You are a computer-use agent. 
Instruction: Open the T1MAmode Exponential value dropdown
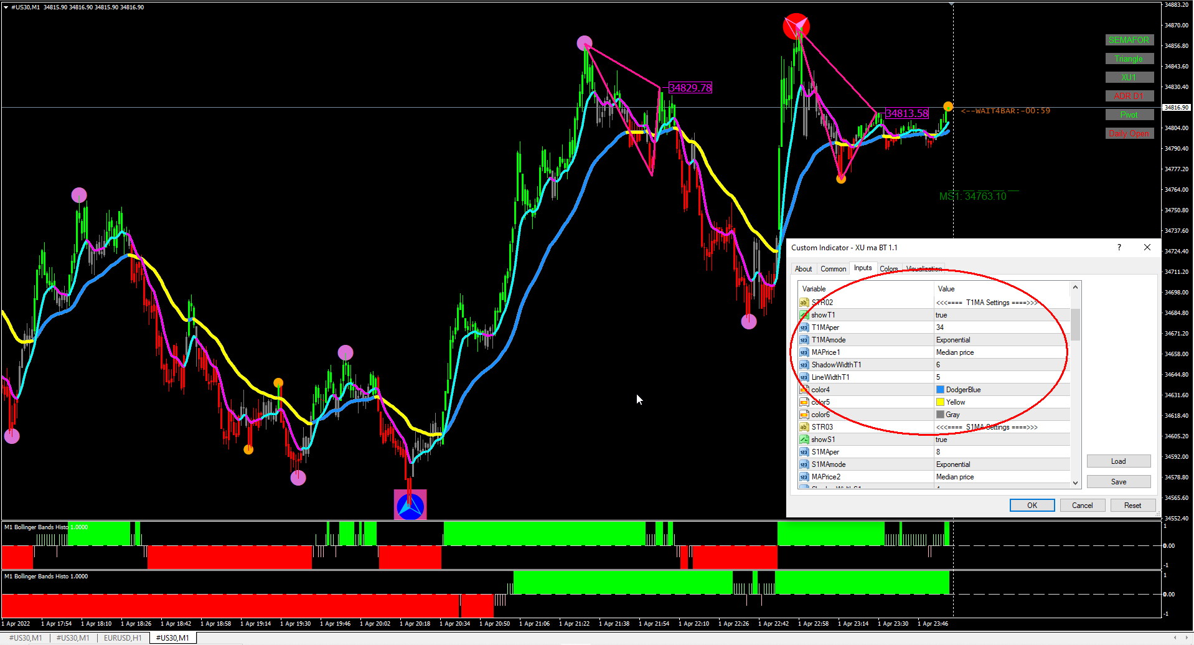(1002, 340)
